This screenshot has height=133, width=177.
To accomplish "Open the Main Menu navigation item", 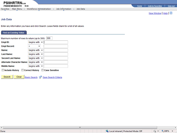I will 17,9.
